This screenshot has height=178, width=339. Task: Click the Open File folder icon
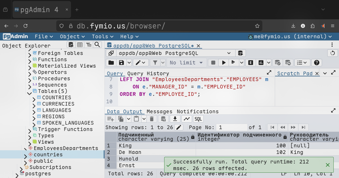click(111, 63)
